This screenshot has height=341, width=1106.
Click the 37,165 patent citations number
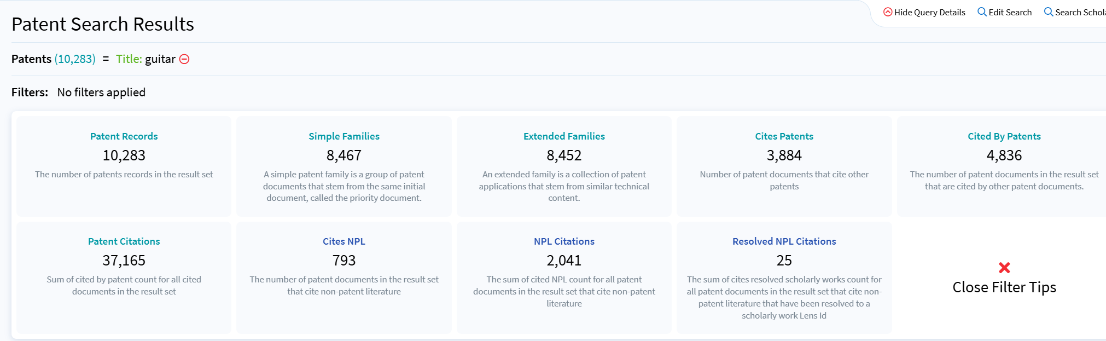pos(124,261)
